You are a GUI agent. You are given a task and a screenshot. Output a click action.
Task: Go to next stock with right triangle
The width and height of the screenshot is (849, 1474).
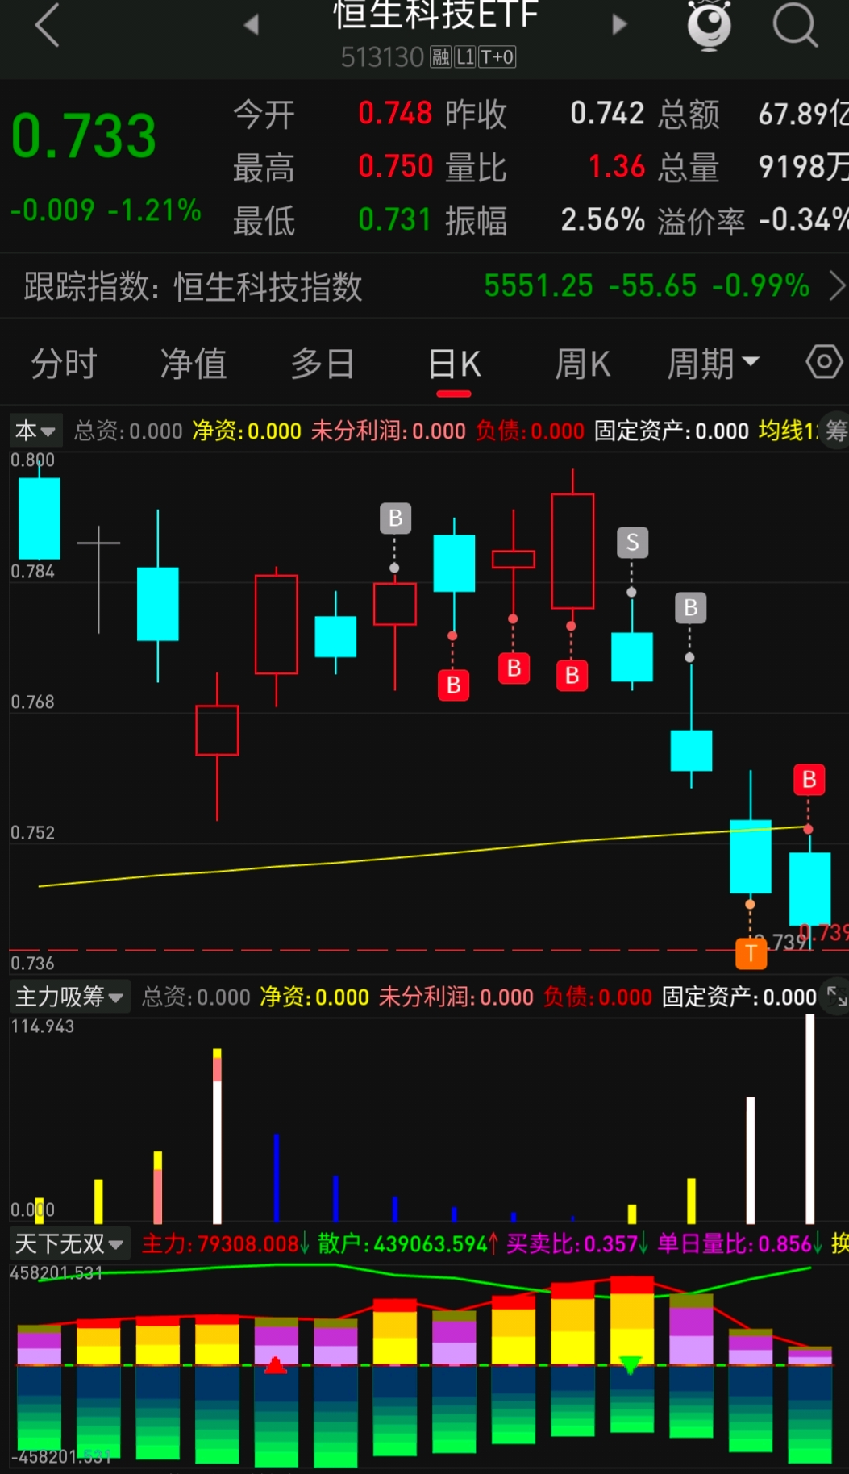tap(619, 25)
